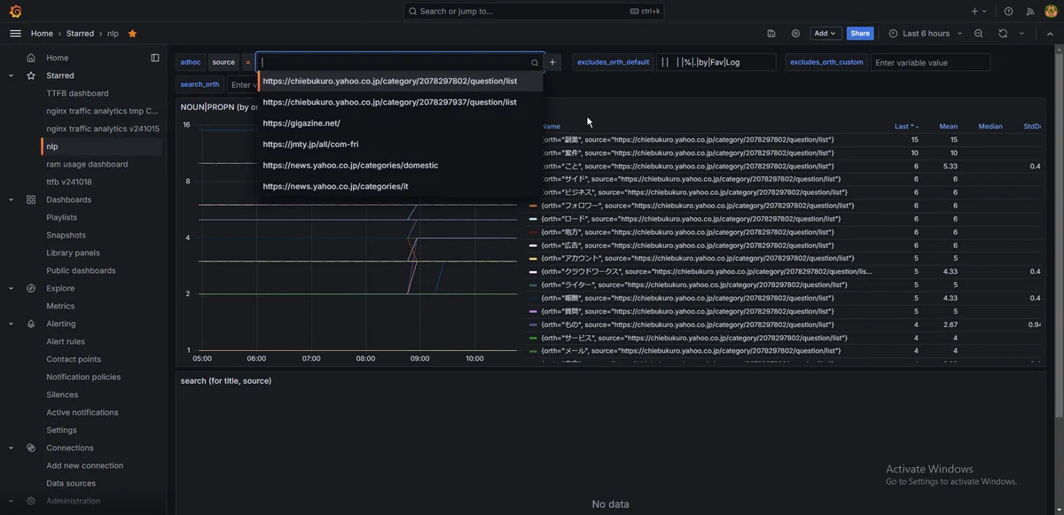Click the zoom out time range icon
Viewport: 1064px width, 515px height.
[979, 34]
